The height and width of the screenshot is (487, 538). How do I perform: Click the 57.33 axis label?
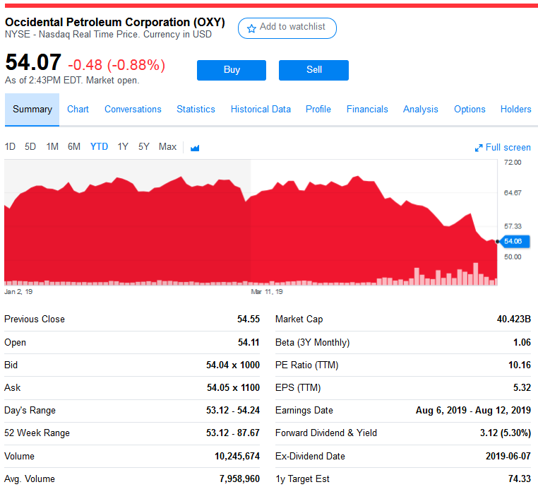click(513, 227)
